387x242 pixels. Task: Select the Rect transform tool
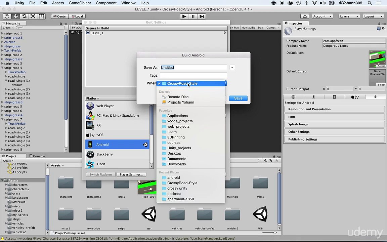41,16
